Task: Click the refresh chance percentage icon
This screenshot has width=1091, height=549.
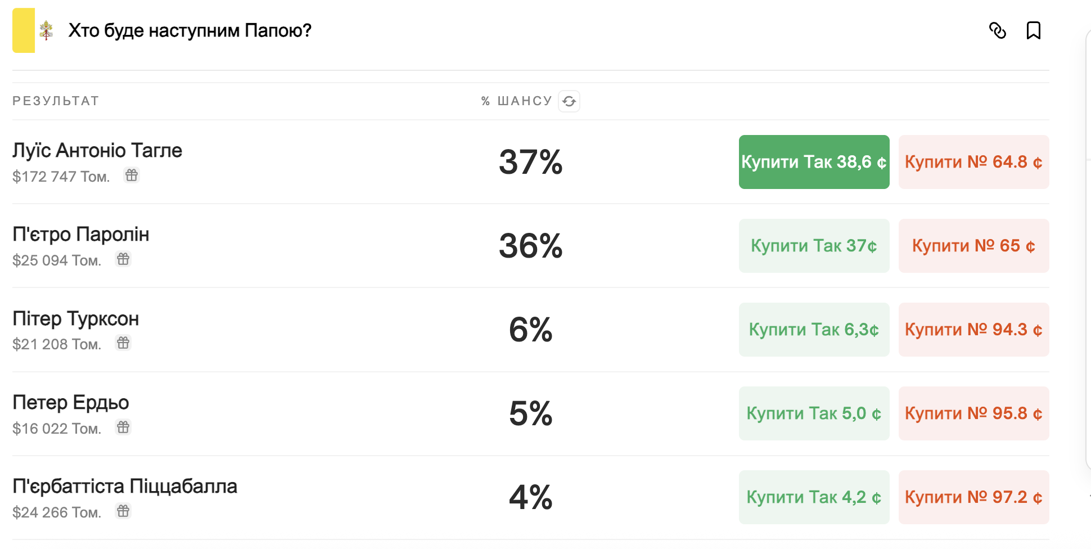Action: [x=569, y=101]
